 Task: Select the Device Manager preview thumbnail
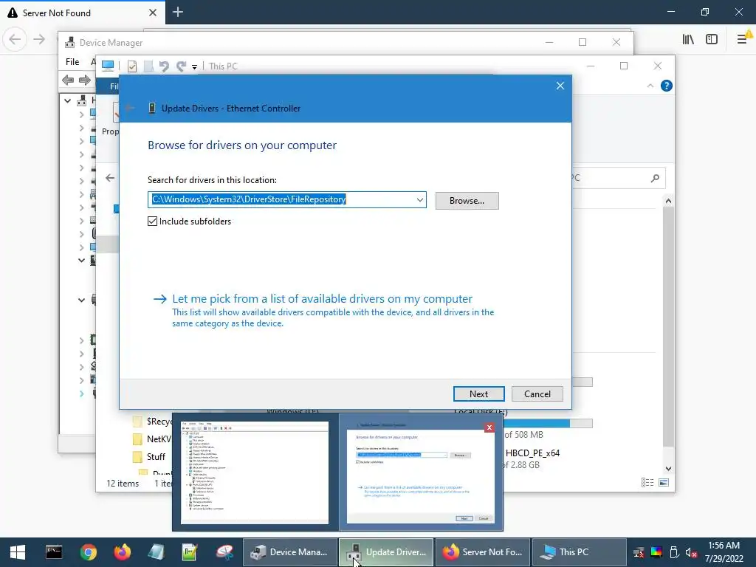click(x=255, y=472)
